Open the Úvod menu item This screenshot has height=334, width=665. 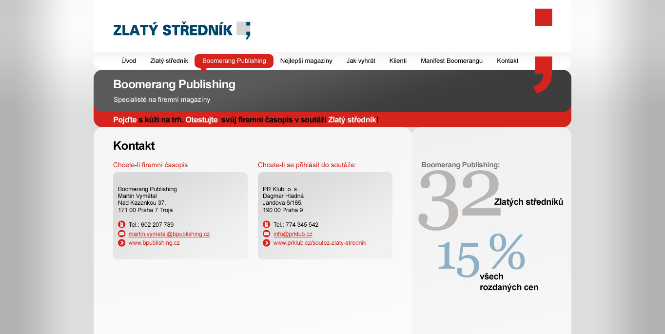click(129, 61)
